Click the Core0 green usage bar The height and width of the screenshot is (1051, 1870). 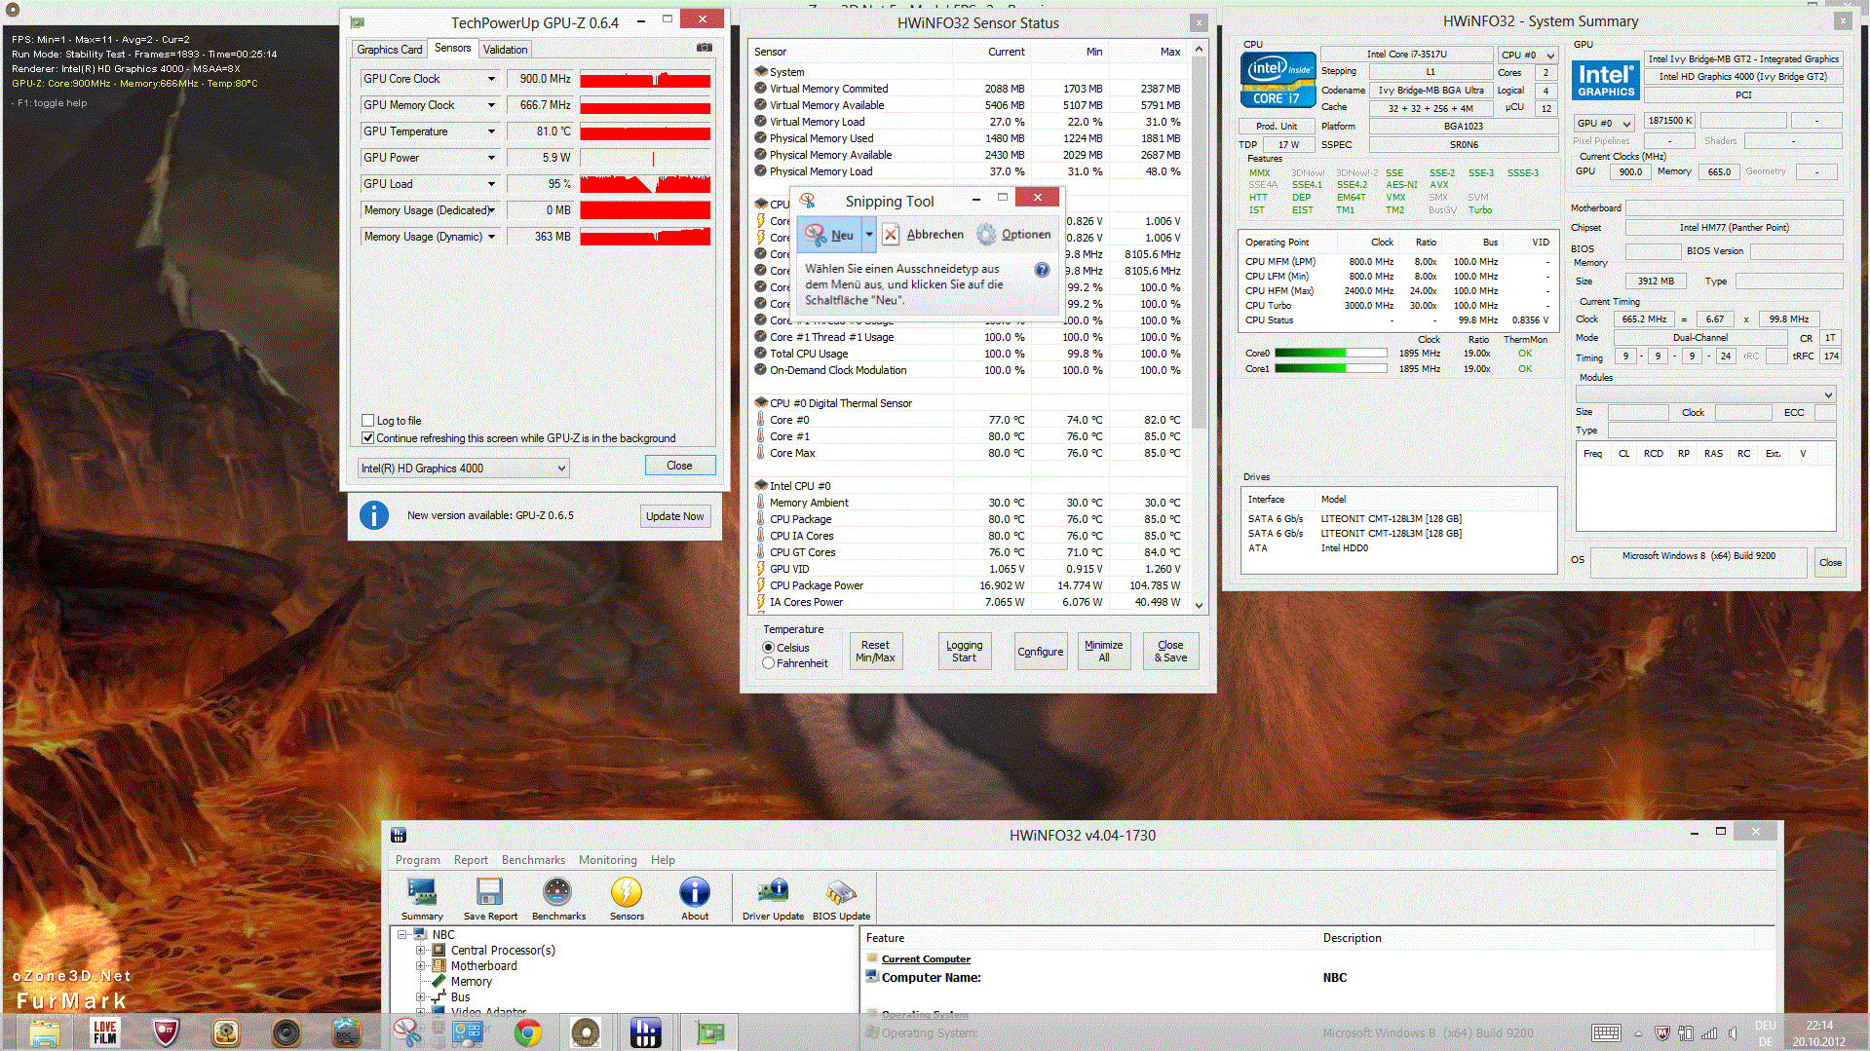(1330, 353)
